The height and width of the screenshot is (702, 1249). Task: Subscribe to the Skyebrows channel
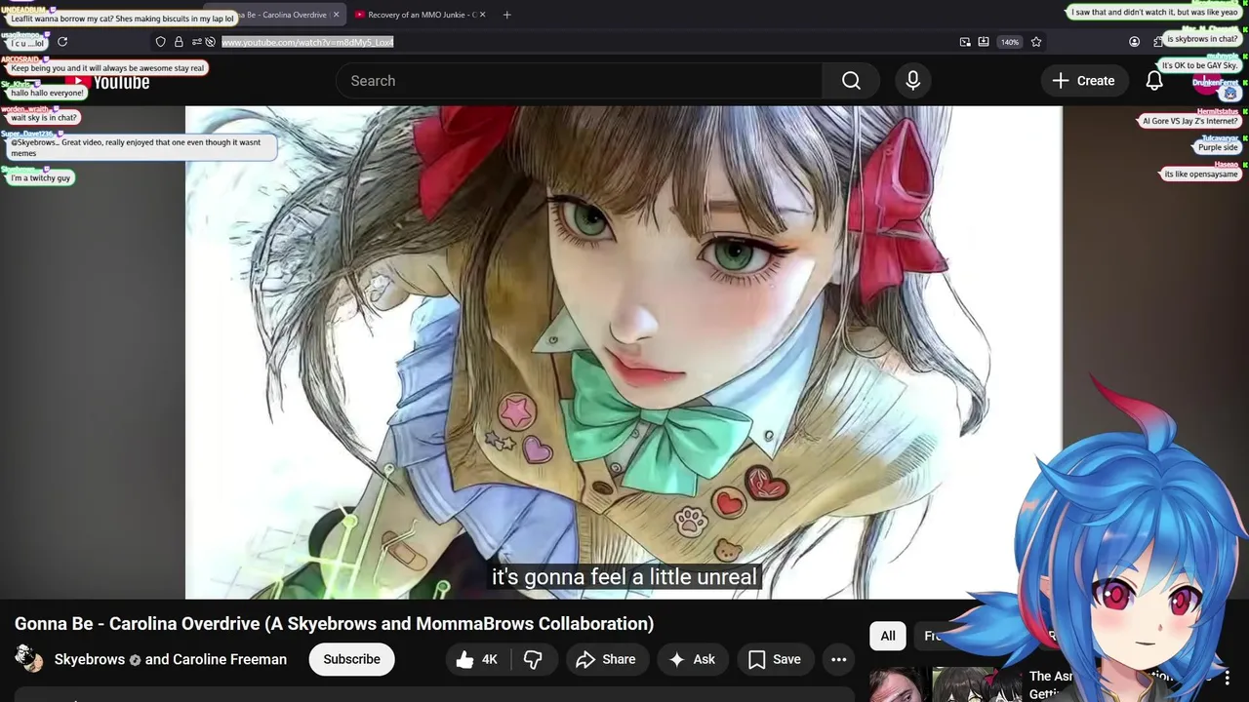click(x=351, y=660)
